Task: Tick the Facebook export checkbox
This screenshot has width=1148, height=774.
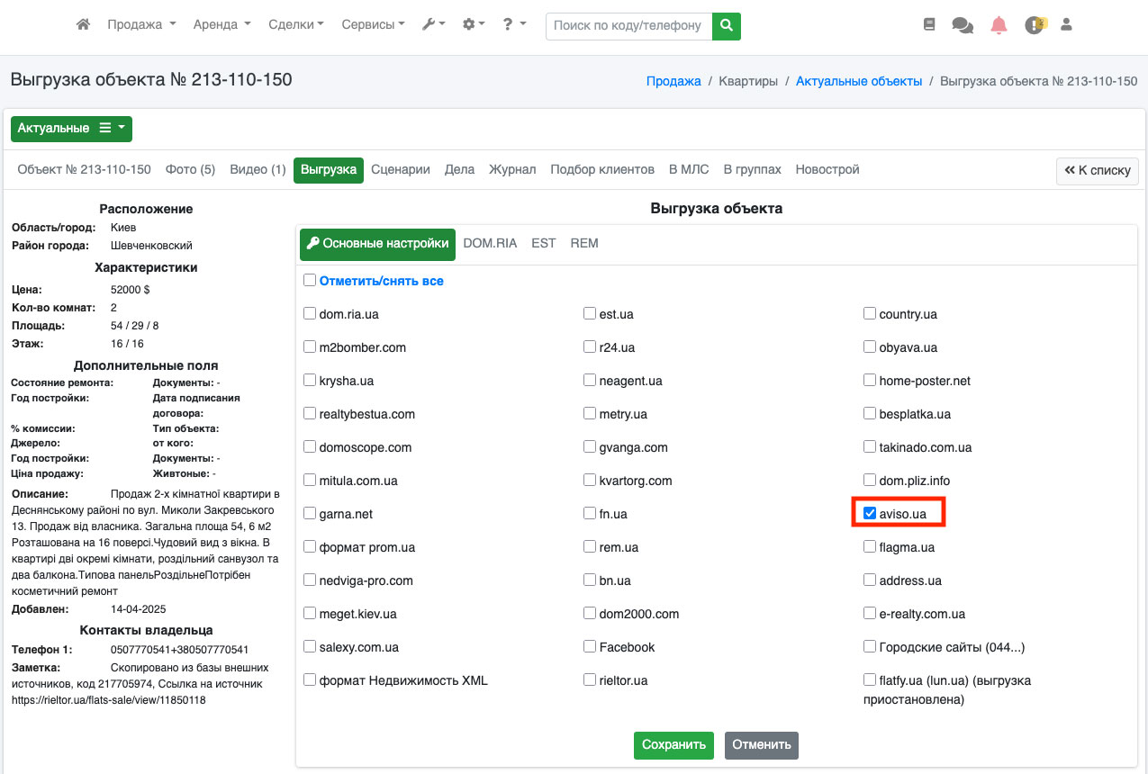Action: click(590, 646)
